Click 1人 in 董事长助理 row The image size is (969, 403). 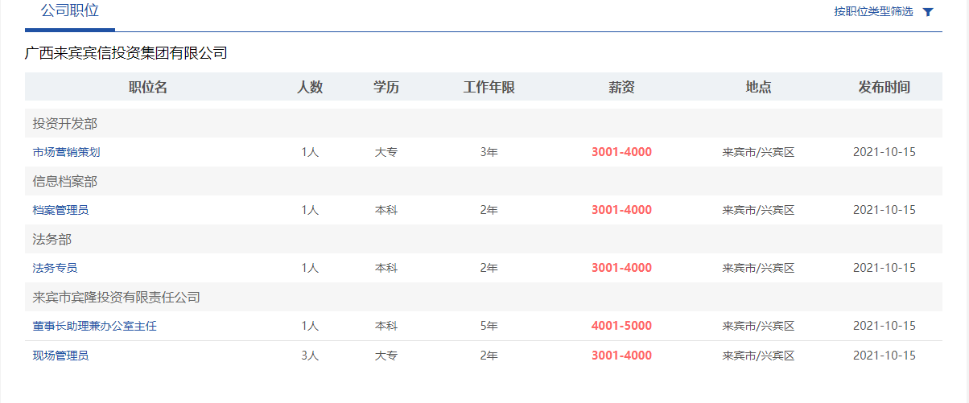pos(310,326)
